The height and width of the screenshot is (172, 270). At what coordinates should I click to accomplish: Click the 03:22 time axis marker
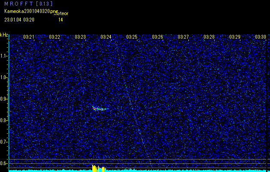pyautogui.click(x=55, y=37)
